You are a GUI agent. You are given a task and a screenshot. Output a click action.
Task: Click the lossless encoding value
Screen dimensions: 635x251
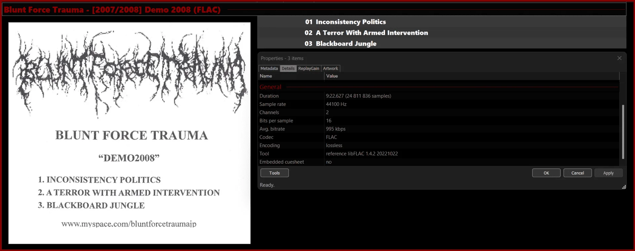tap(334, 146)
